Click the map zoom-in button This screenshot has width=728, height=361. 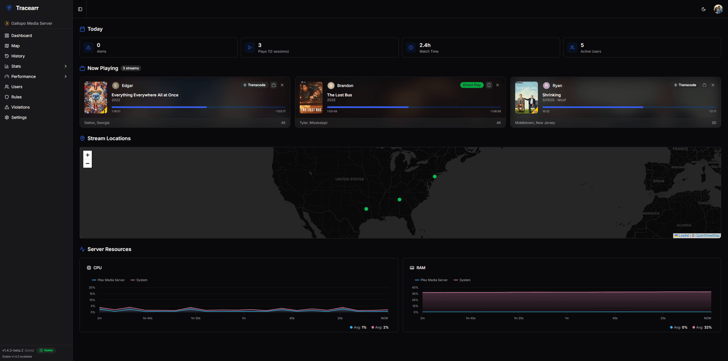point(88,155)
